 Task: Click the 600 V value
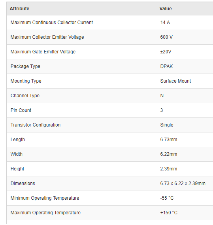(x=166, y=37)
